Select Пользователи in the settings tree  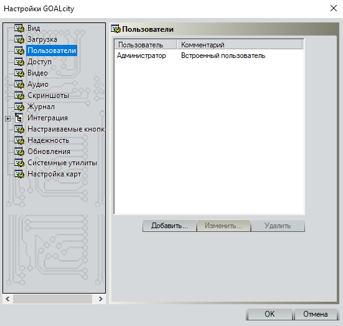click(52, 50)
